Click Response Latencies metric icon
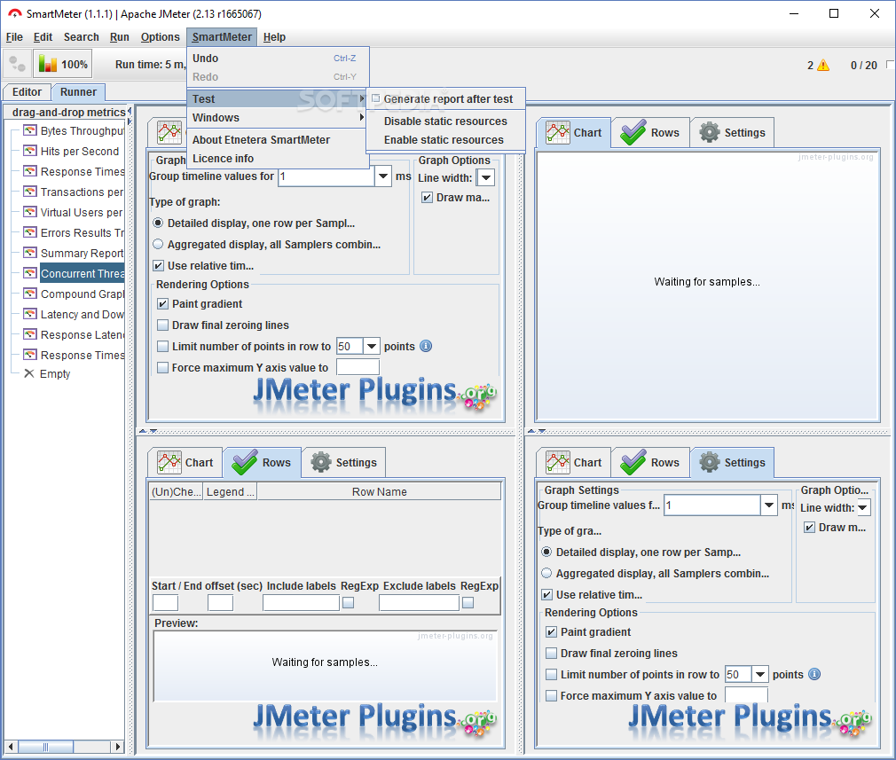This screenshot has width=896, height=760. (29, 334)
